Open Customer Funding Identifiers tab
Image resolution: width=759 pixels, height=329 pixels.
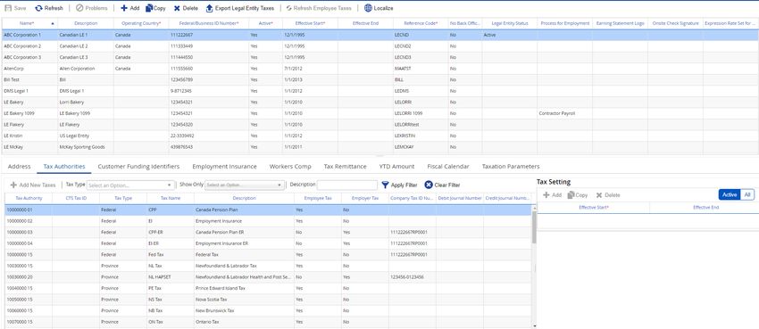tap(138, 166)
